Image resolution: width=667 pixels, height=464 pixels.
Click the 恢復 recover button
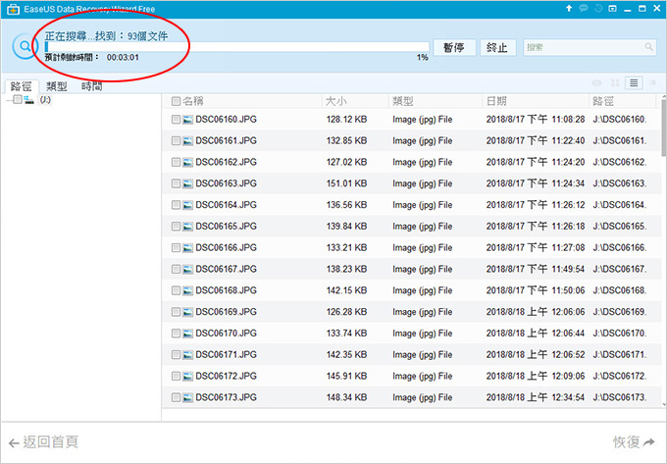point(634,442)
